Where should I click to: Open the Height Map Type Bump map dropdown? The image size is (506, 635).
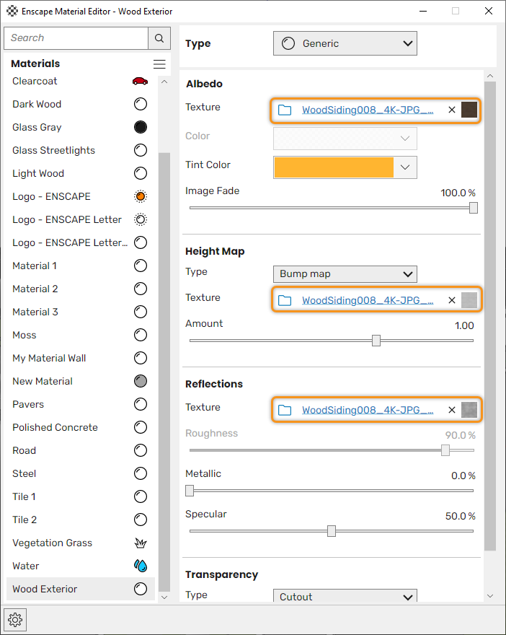[345, 274]
